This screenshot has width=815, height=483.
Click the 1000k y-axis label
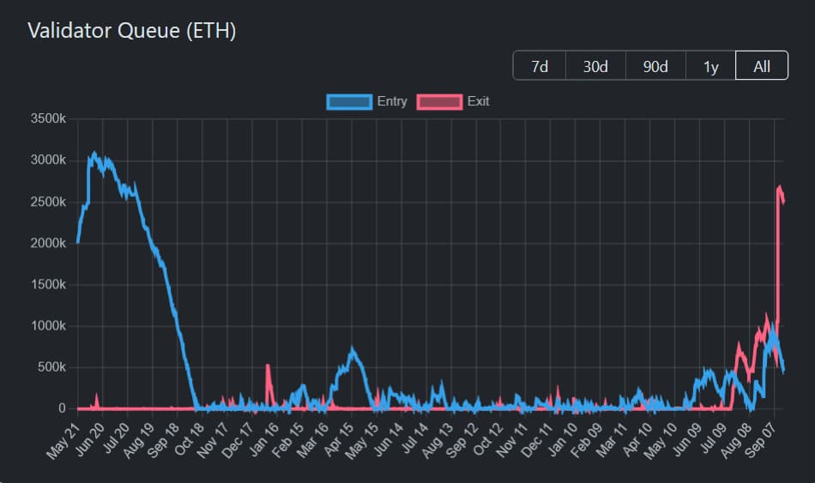point(48,326)
